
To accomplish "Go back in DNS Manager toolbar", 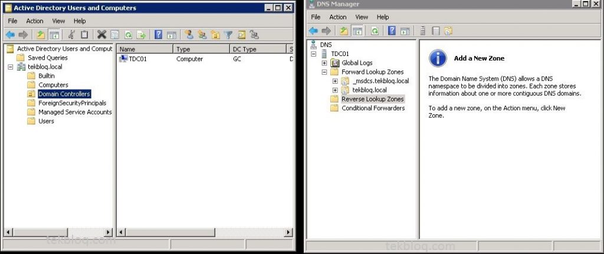I will tap(313, 31).
